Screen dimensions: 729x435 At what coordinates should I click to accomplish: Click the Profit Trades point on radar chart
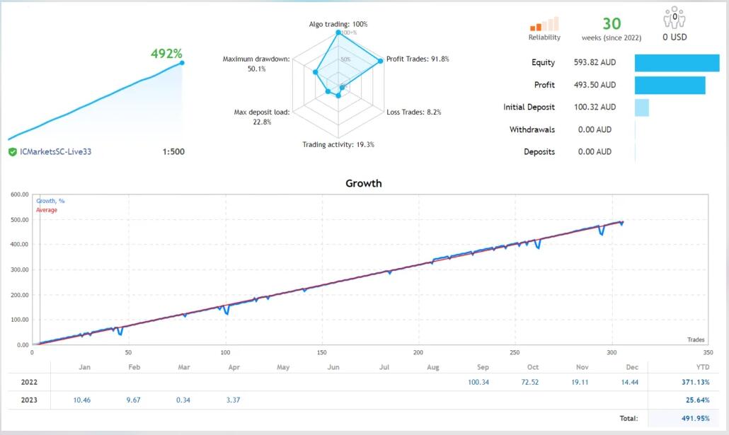tap(381, 60)
